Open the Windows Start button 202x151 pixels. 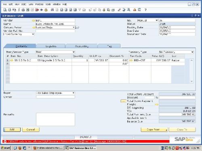pyautogui.click(x=5, y=148)
